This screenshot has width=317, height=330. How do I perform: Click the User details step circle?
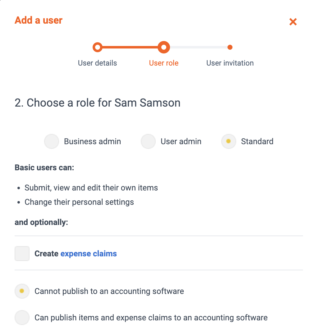(98, 47)
